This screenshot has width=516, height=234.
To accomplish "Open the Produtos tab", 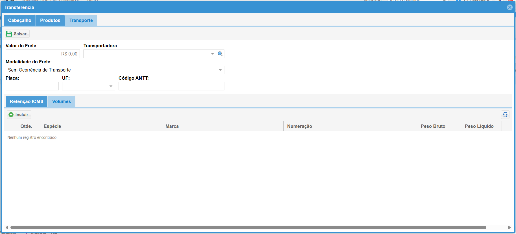I will tap(50, 20).
